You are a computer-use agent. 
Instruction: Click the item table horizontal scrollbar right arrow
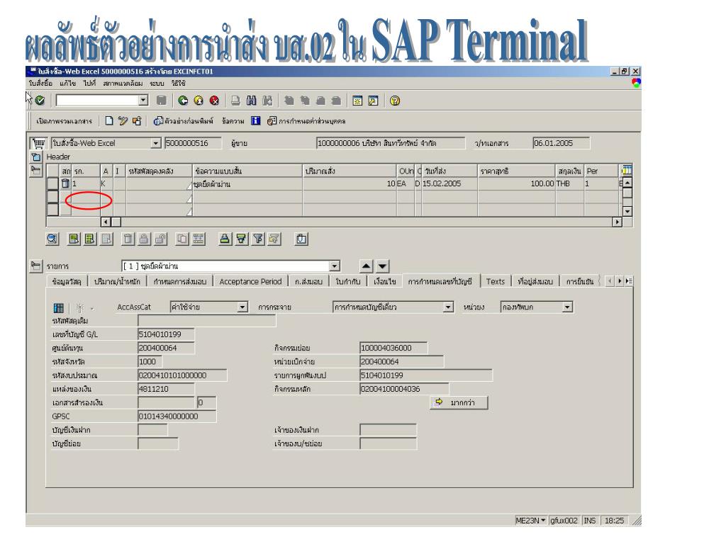tap(617, 222)
